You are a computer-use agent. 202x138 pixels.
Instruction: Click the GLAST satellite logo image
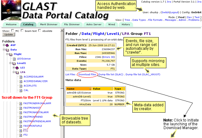pyautogui.click(x=11, y=10)
